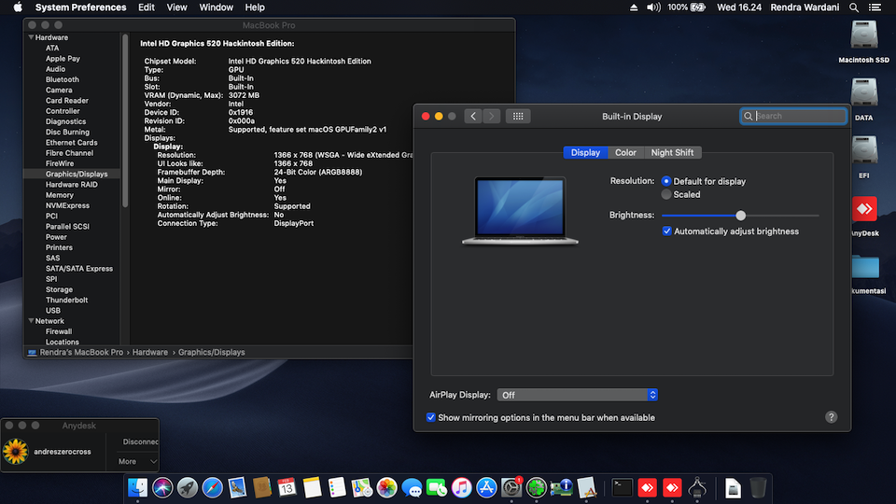Open Safari compass icon in Dock

[x=213, y=487]
